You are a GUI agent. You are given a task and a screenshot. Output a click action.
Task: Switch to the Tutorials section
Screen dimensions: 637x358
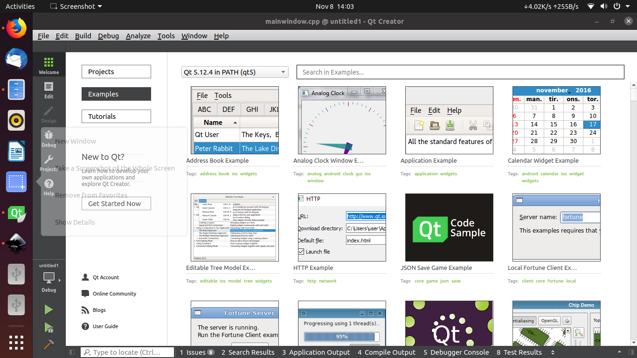[x=116, y=116]
